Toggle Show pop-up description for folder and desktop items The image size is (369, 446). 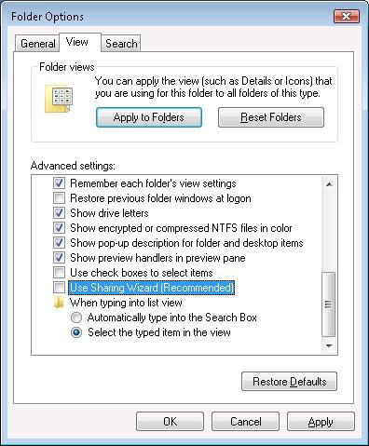(x=59, y=243)
